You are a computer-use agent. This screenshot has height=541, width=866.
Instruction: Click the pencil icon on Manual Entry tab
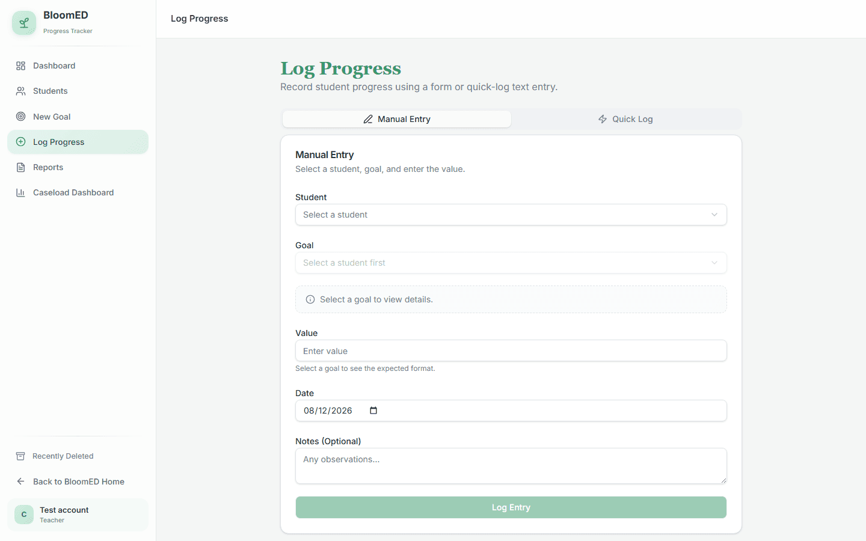(368, 119)
